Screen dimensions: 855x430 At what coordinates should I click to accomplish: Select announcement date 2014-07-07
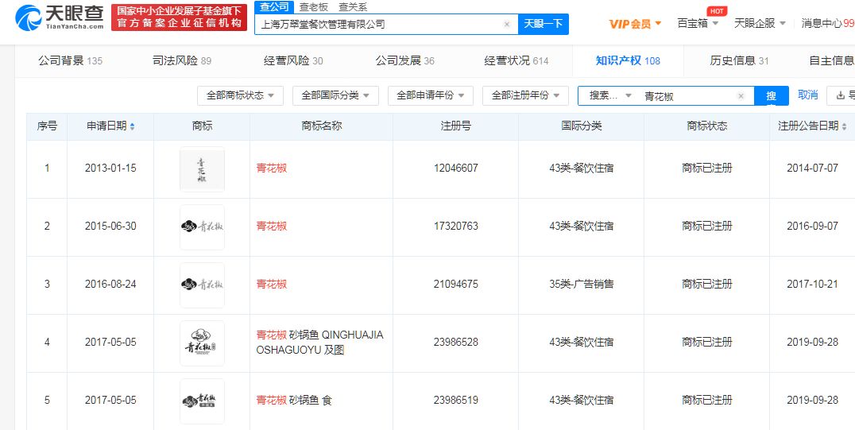coord(812,168)
